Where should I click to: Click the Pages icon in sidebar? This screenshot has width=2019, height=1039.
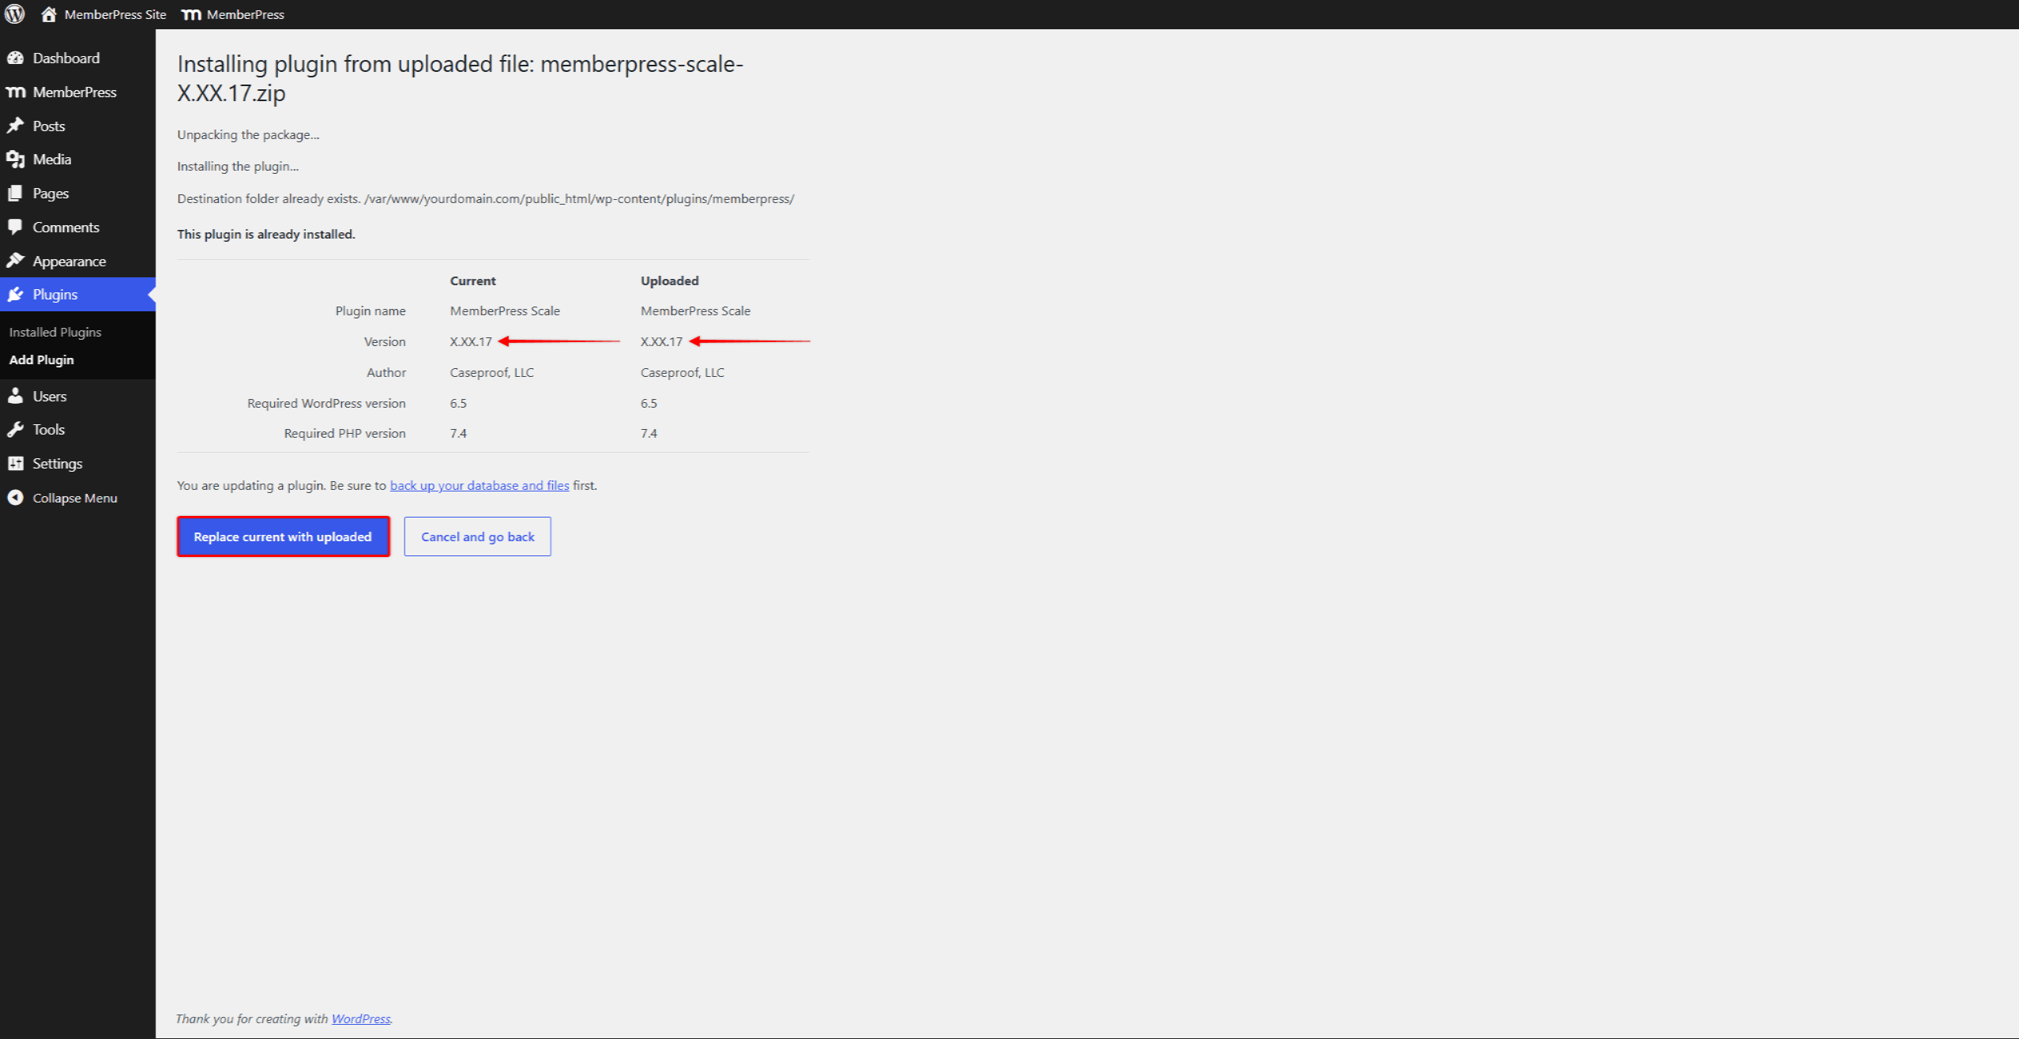(15, 194)
